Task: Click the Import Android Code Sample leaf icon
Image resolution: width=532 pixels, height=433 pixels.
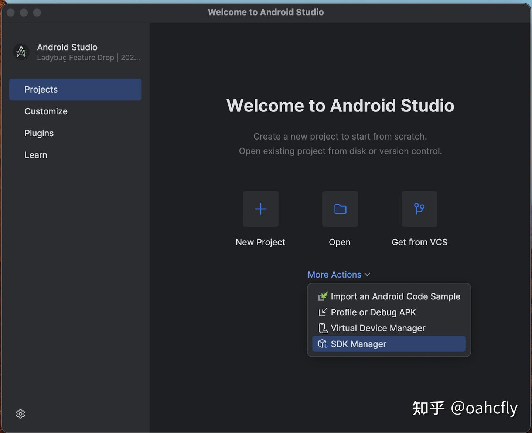Action: point(323,296)
